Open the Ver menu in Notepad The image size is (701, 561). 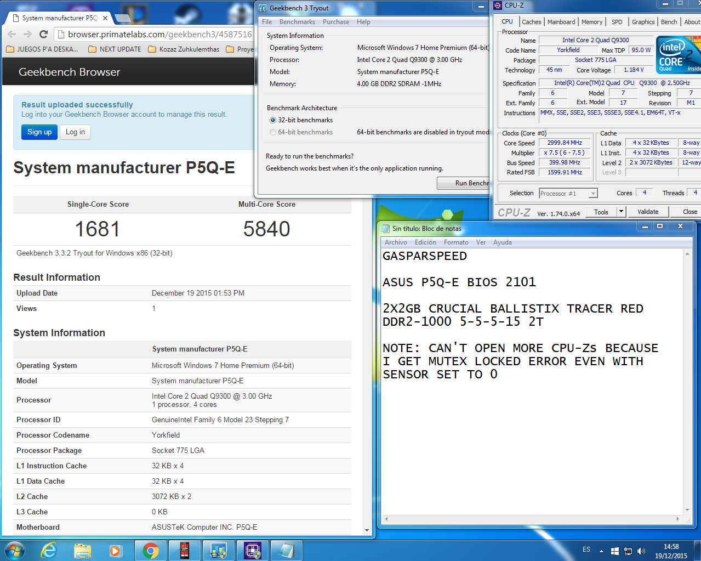[481, 242]
